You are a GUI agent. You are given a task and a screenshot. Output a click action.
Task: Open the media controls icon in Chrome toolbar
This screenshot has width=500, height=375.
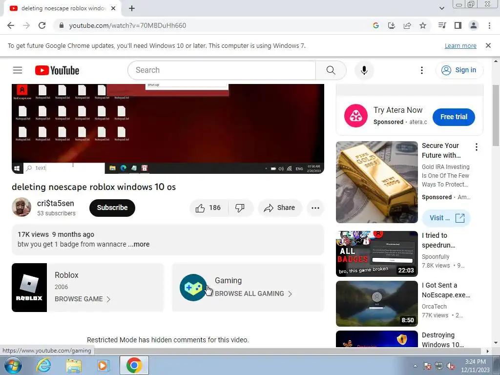point(442,25)
